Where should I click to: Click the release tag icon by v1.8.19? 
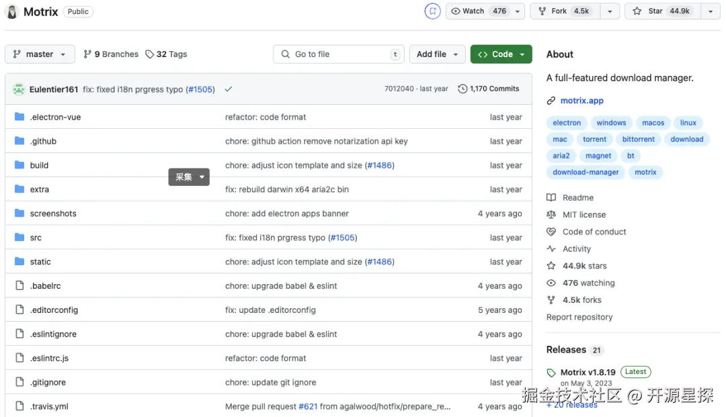[551, 373]
